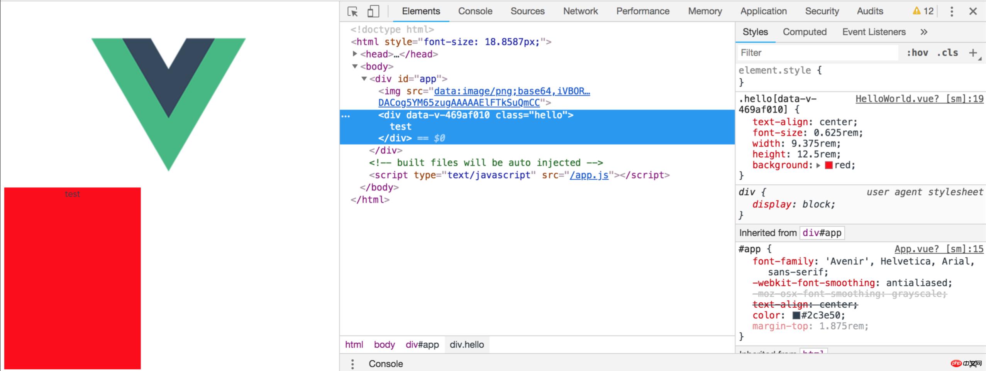Expand the head element node
The image size is (986, 371).
click(355, 54)
